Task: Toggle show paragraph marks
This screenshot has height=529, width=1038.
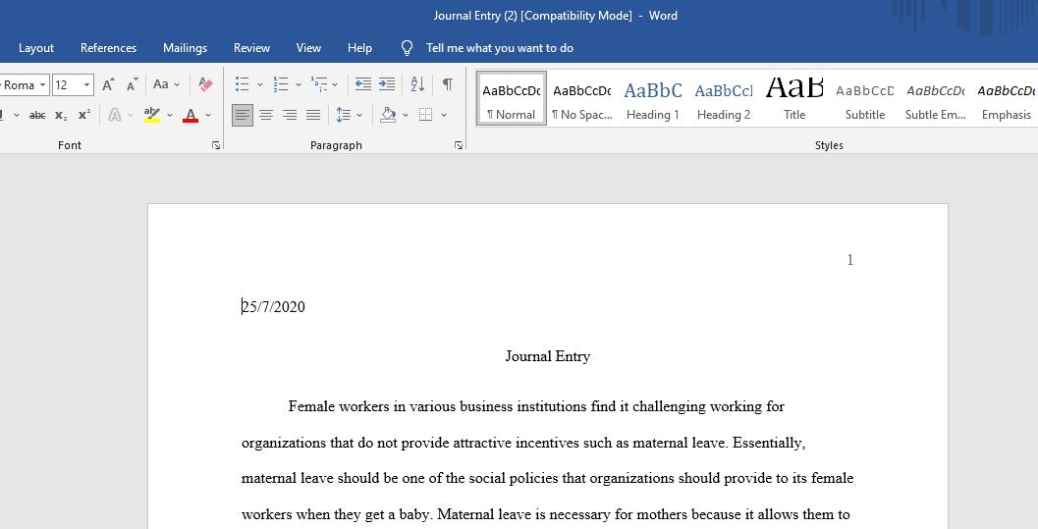Action: tap(448, 84)
